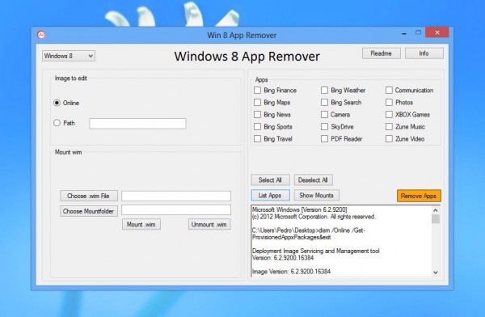Open the Windows 8 version dropdown
This screenshot has height=317, width=485.
coord(69,56)
